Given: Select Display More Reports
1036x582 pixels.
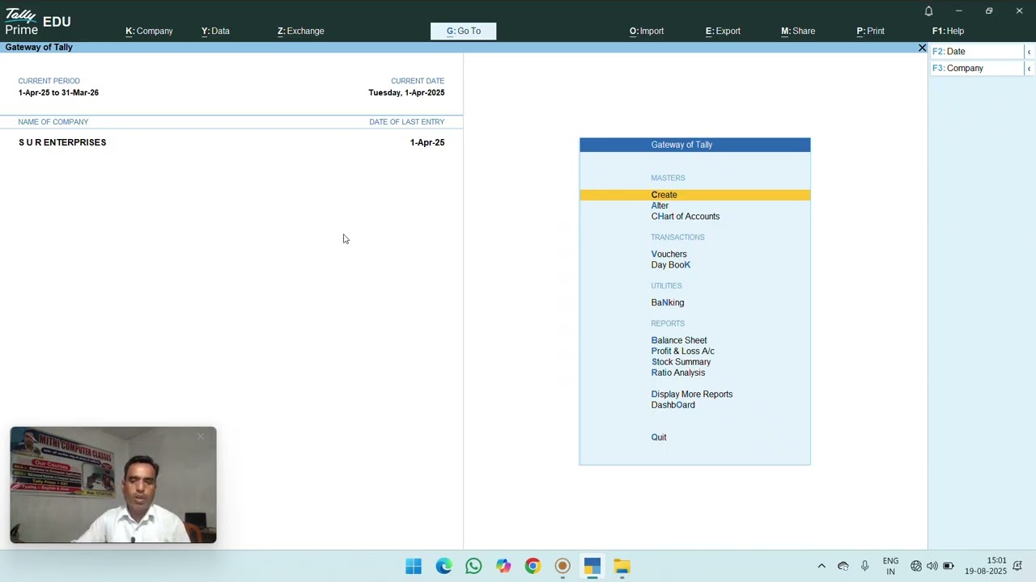Looking at the screenshot, I should click(x=691, y=394).
